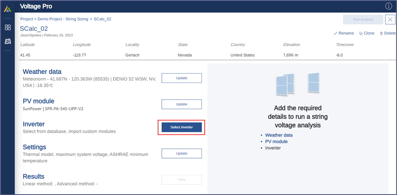Click the PV module link in checklist
Viewport: 397px width, 195px height.
click(x=276, y=142)
